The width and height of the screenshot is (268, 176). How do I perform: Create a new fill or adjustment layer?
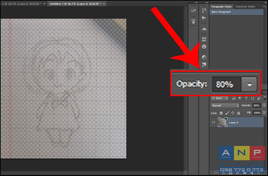[238, 173]
